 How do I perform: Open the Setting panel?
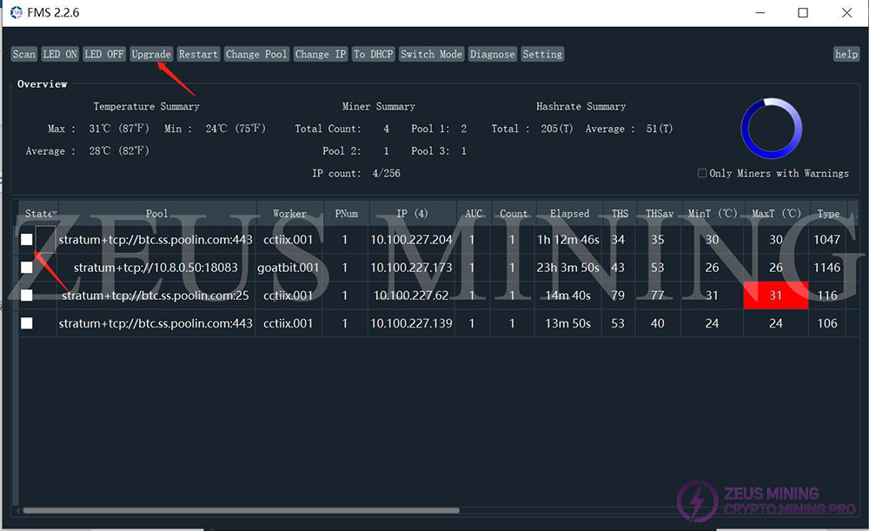pyautogui.click(x=542, y=54)
